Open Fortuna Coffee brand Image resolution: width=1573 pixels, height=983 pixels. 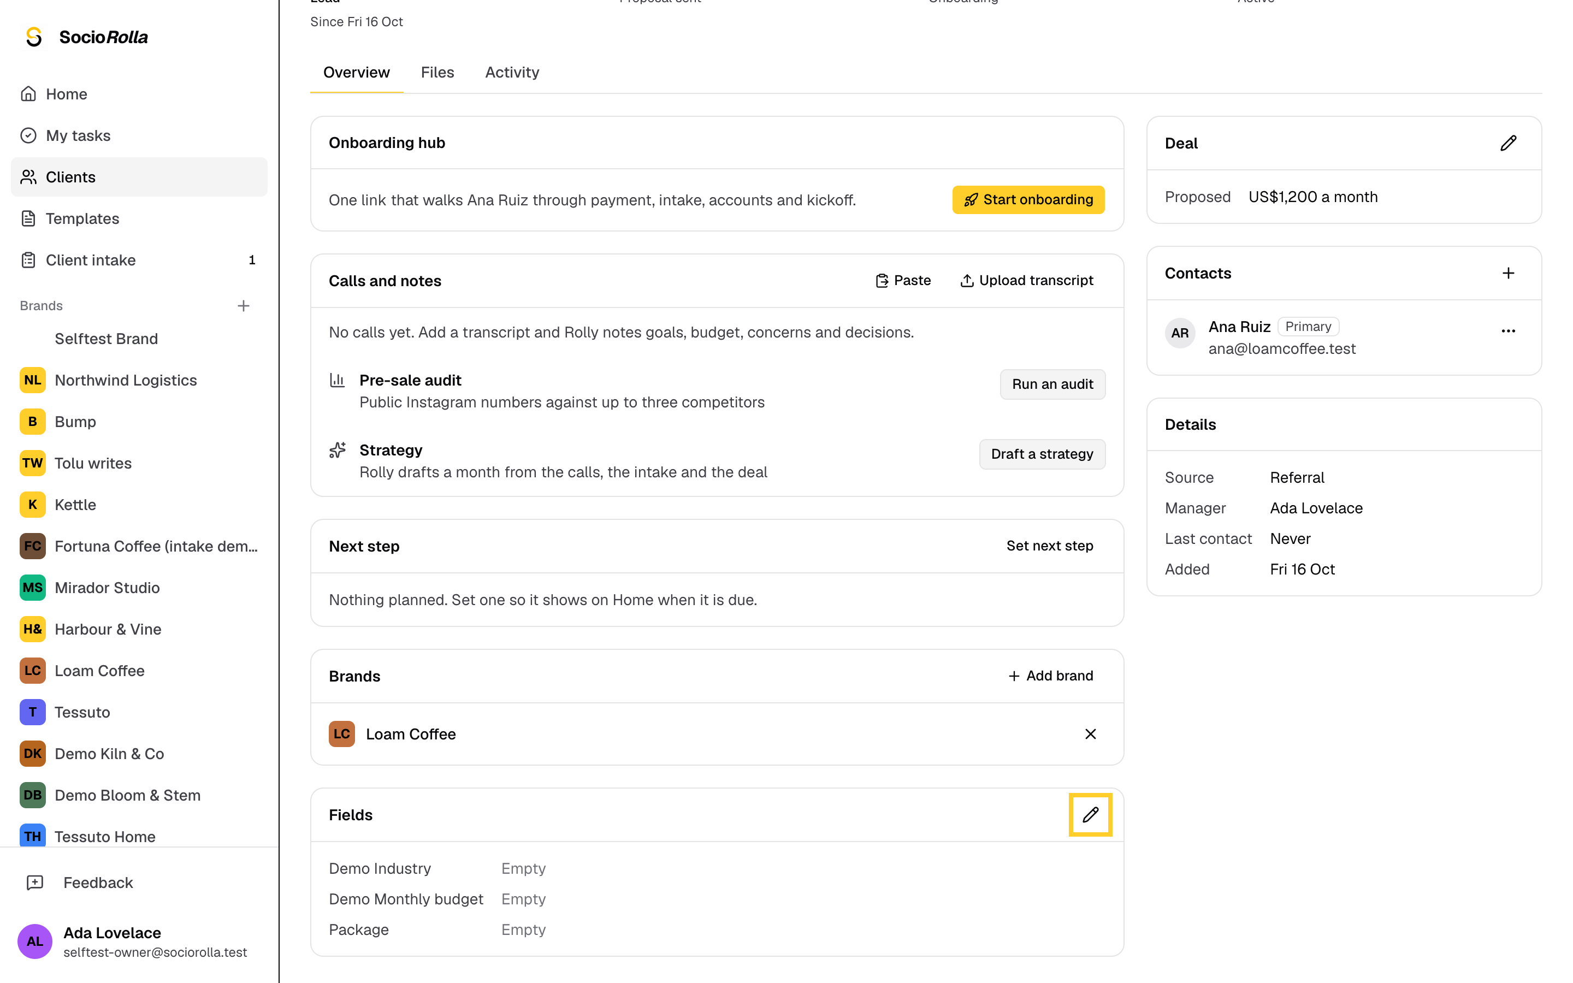click(x=139, y=546)
